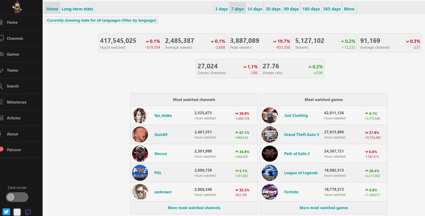Click the email envelope icon in the sidebar
Image resolution: width=425 pixels, height=216 pixels.
(x=17, y=212)
